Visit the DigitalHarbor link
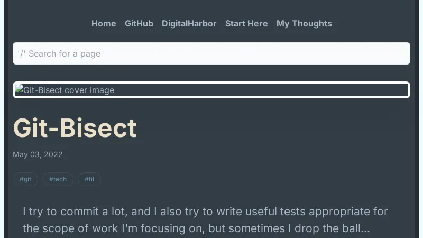The width and height of the screenshot is (423, 238). tap(189, 23)
